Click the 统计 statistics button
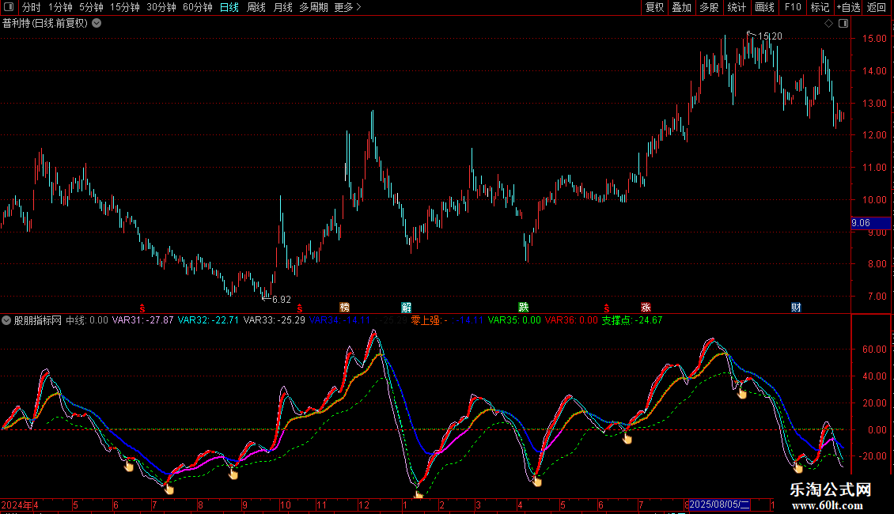The width and height of the screenshot is (894, 514). tap(736, 7)
